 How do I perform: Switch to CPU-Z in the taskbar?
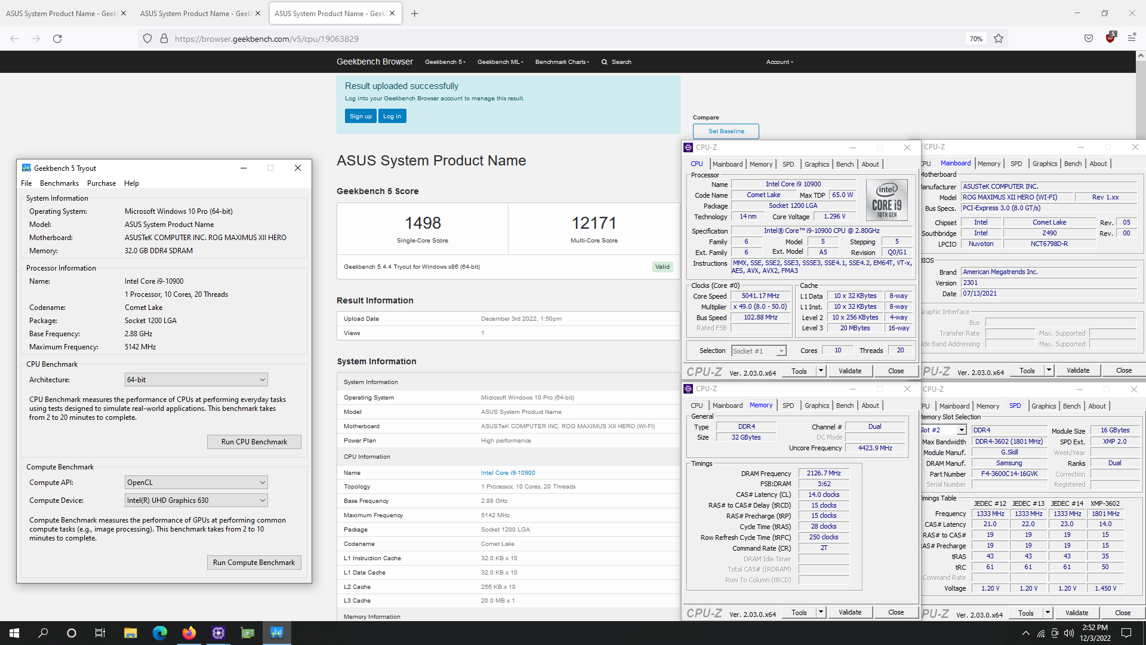(218, 633)
